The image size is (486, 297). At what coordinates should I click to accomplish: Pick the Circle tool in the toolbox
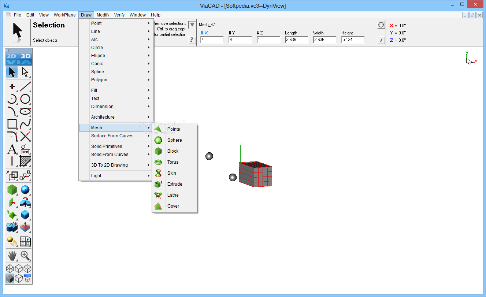click(25, 99)
